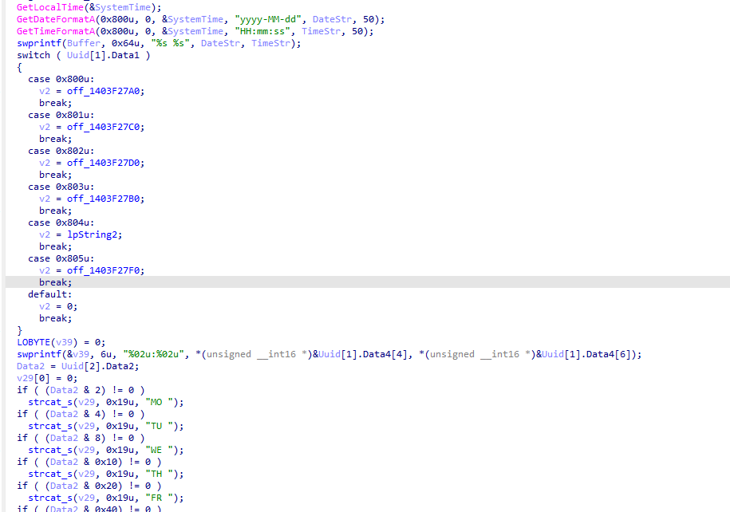Image resolution: width=730 pixels, height=512 pixels.
Task: Click the "MO " string literal
Action: 160,402
